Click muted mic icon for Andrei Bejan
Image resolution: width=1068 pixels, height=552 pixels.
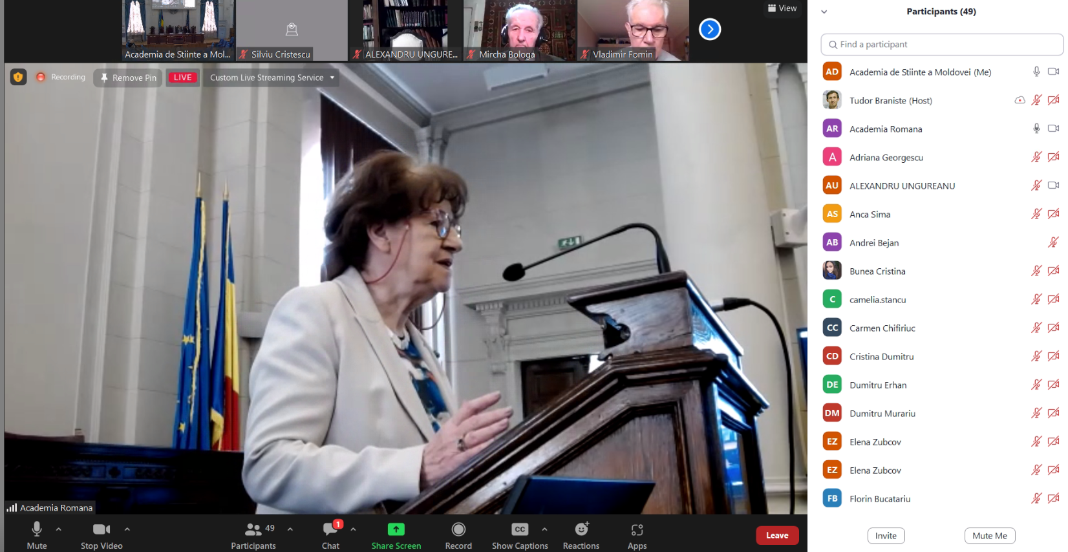(1053, 242)
